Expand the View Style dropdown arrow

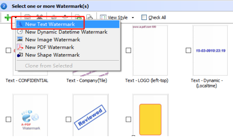pos(133,18)
